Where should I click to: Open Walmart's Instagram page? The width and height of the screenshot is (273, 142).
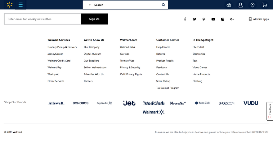[x=222, y=19]
